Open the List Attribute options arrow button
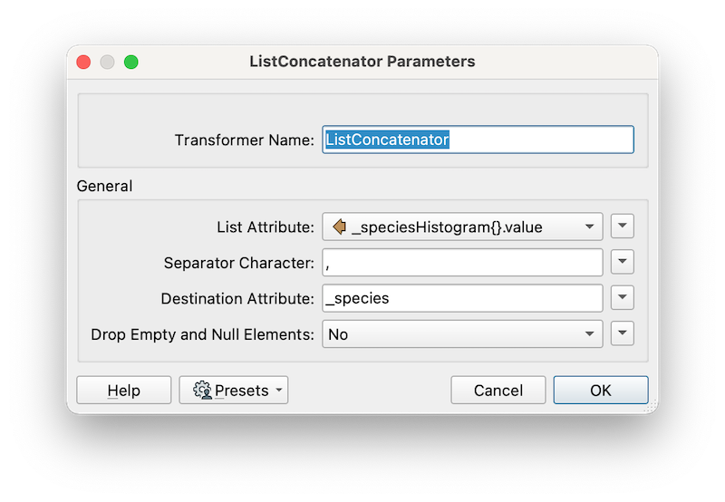 coord(622,227)
